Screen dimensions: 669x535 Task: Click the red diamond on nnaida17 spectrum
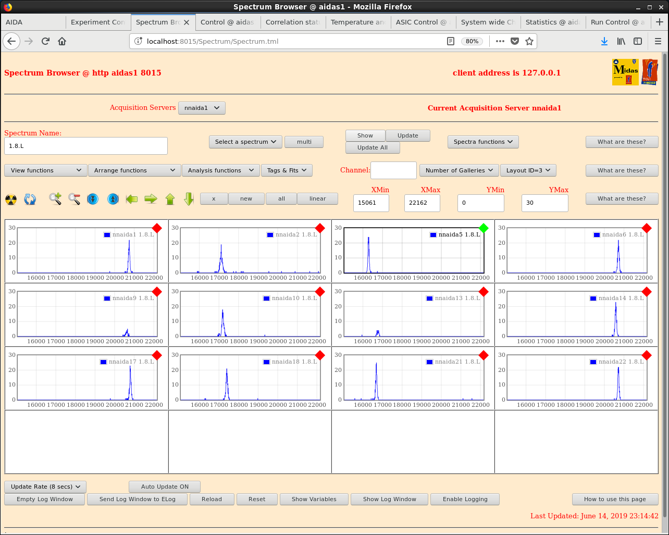[157, 355]
